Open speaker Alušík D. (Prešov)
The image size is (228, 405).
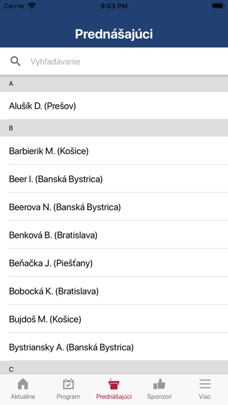(x=114, y=106)
